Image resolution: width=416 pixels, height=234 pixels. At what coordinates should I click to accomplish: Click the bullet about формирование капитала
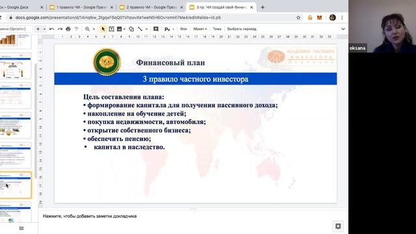[x=181, y=105]
